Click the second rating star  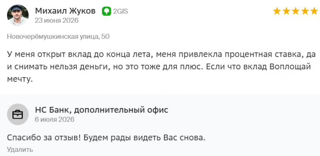[286, 11]
